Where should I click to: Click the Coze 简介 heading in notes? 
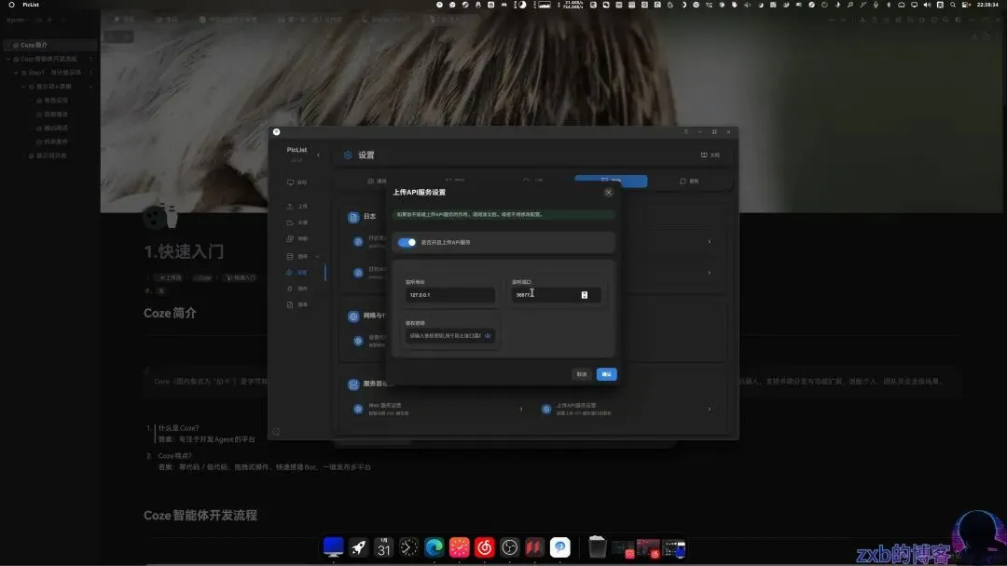tap(170, 313)
